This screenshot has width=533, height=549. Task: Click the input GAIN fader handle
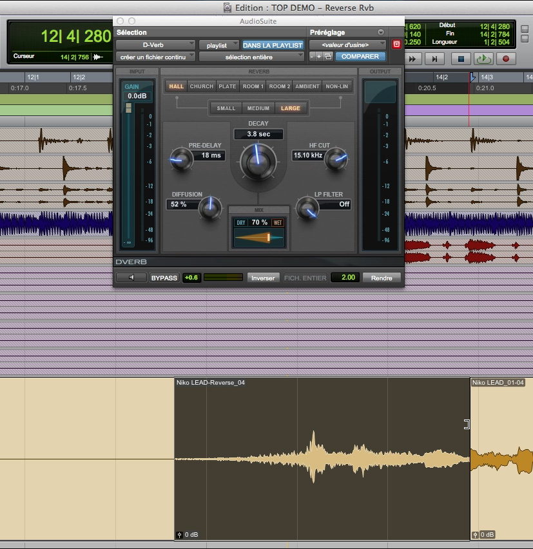[128, 108]
